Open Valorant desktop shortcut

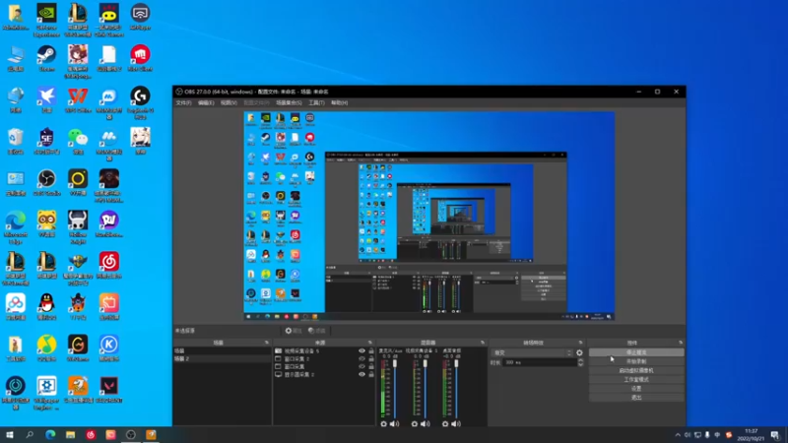point(109,390)
